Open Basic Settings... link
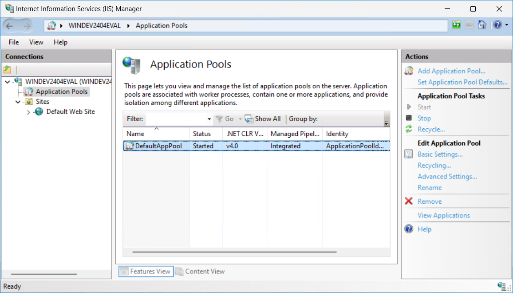The width and height of the screenshot is (513, 293). pos(440,154)
